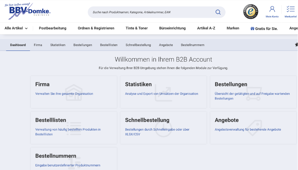
Task: Click the chart icon in Statistiken card
Action: tap(163, 93)
